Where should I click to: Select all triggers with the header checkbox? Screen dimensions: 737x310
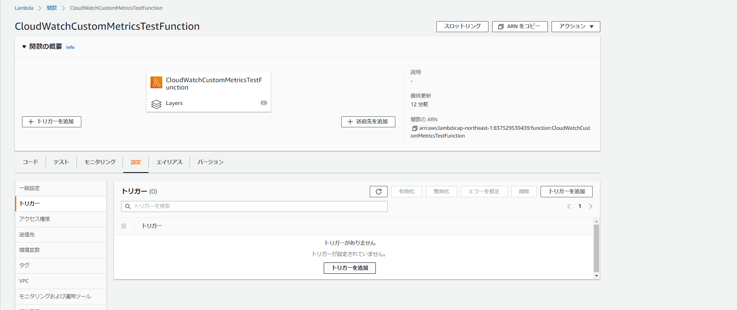tap(124, 226)
